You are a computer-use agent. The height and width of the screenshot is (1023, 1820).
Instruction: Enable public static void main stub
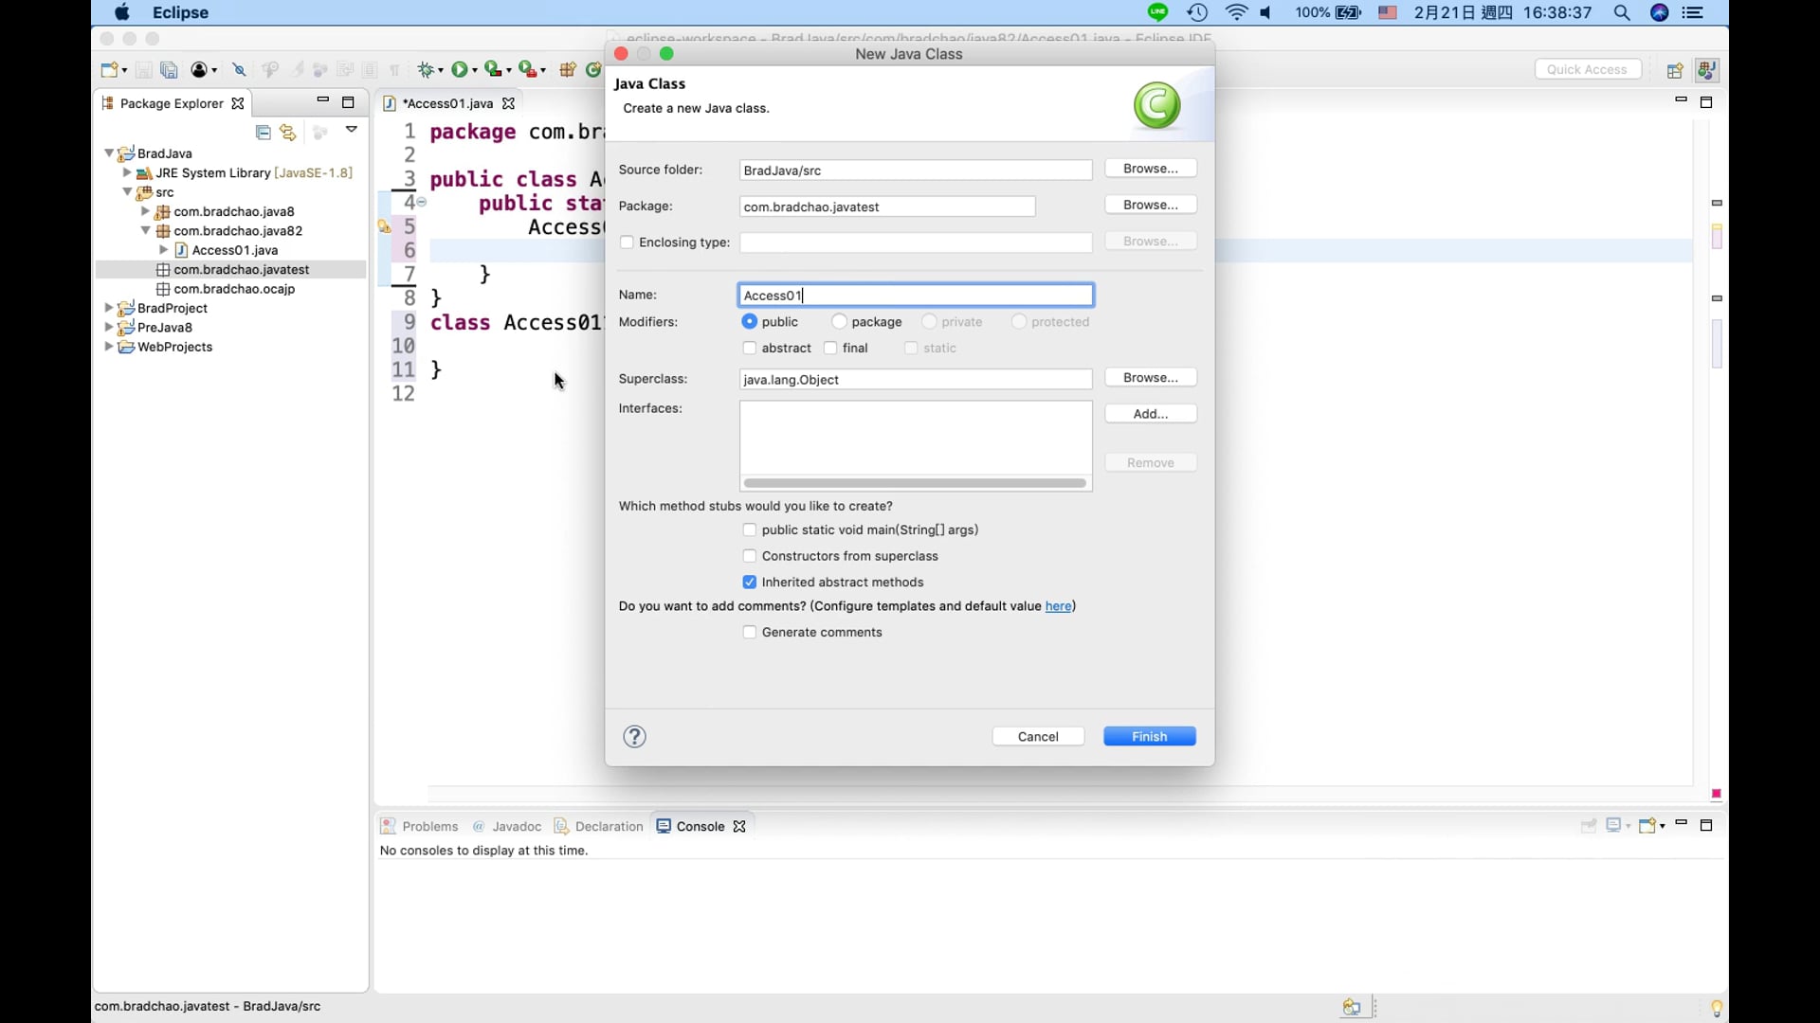pos(750,530)
